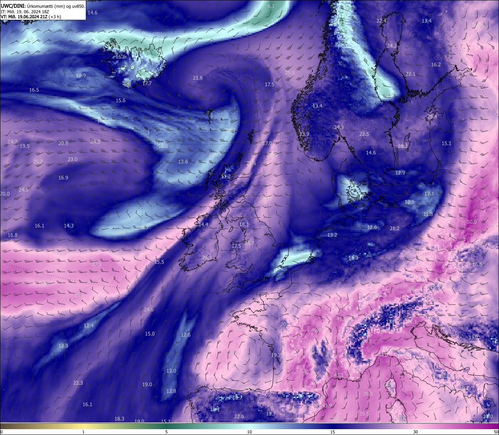This screenshot has width=499, height=435.
Task: Click the 23.9 value near Norway
Action: point(304,134)
